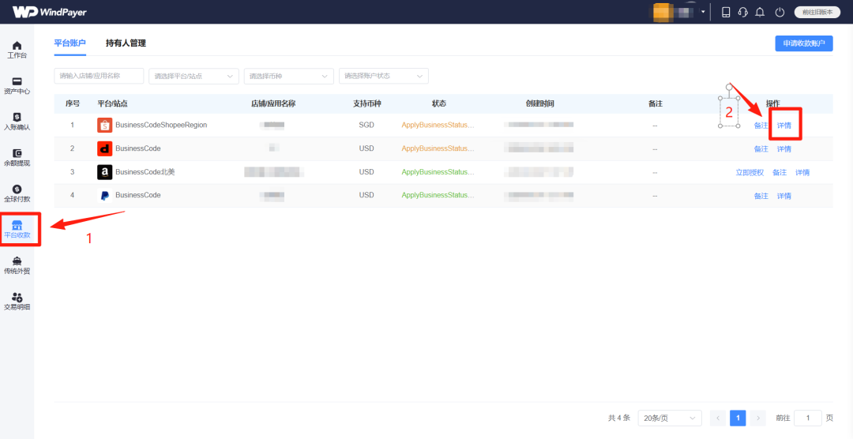Click 详情 for row 2

(784, 148)
